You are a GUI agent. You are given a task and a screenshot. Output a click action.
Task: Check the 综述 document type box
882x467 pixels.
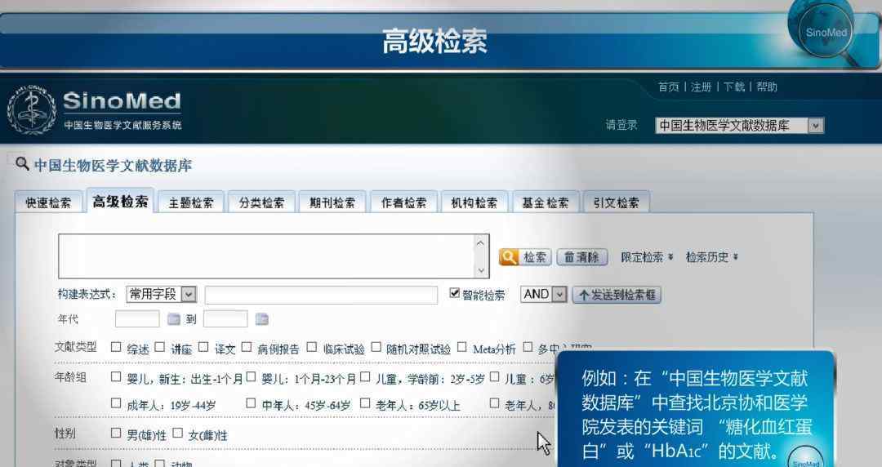116,347
